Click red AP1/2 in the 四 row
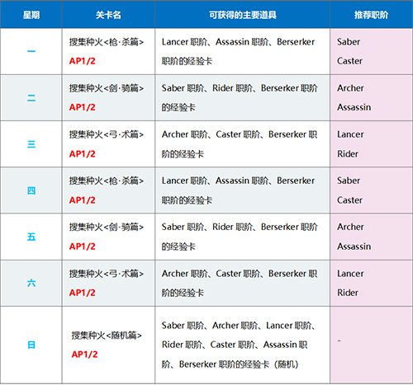The width and height of the screenshot is (413, 385). (x=83, y=200)
